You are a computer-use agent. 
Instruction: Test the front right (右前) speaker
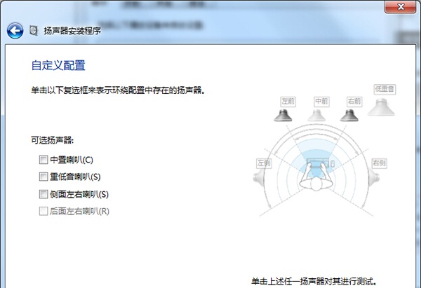point(349,116)
